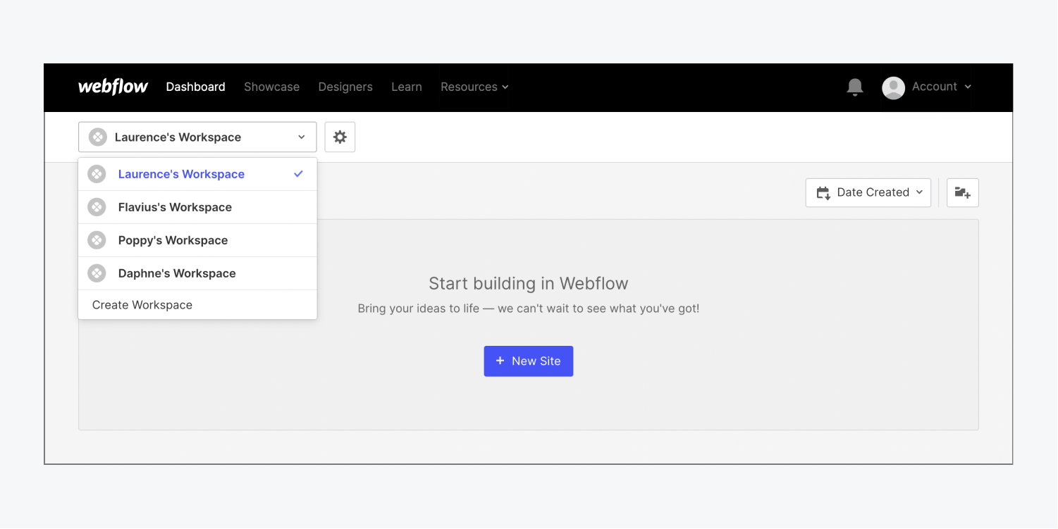This screenshot has width=1058, height=529.
Task: Open the Showcase page
Action: [x=271, y=87]
